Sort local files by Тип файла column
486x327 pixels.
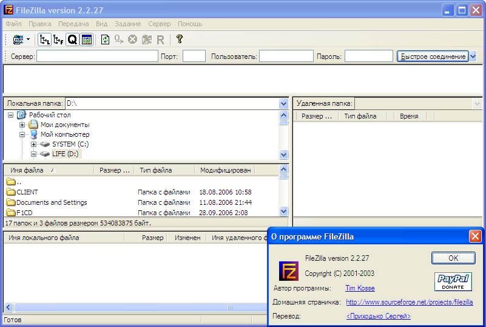[x=164, y=170]
